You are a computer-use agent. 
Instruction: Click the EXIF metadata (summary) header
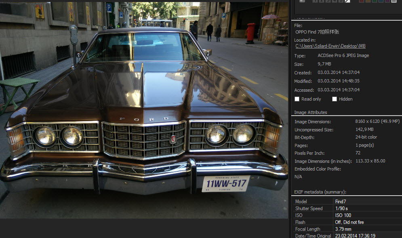(x=320, y=192)
